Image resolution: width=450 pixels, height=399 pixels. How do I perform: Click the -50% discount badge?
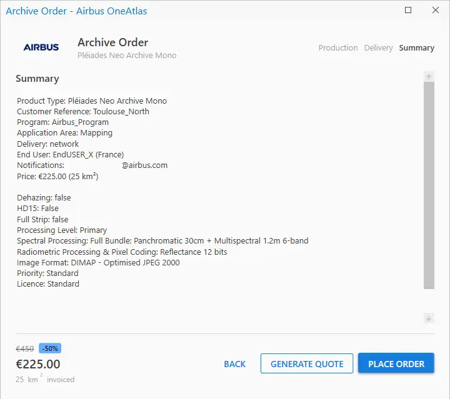[x=50, y=348]
